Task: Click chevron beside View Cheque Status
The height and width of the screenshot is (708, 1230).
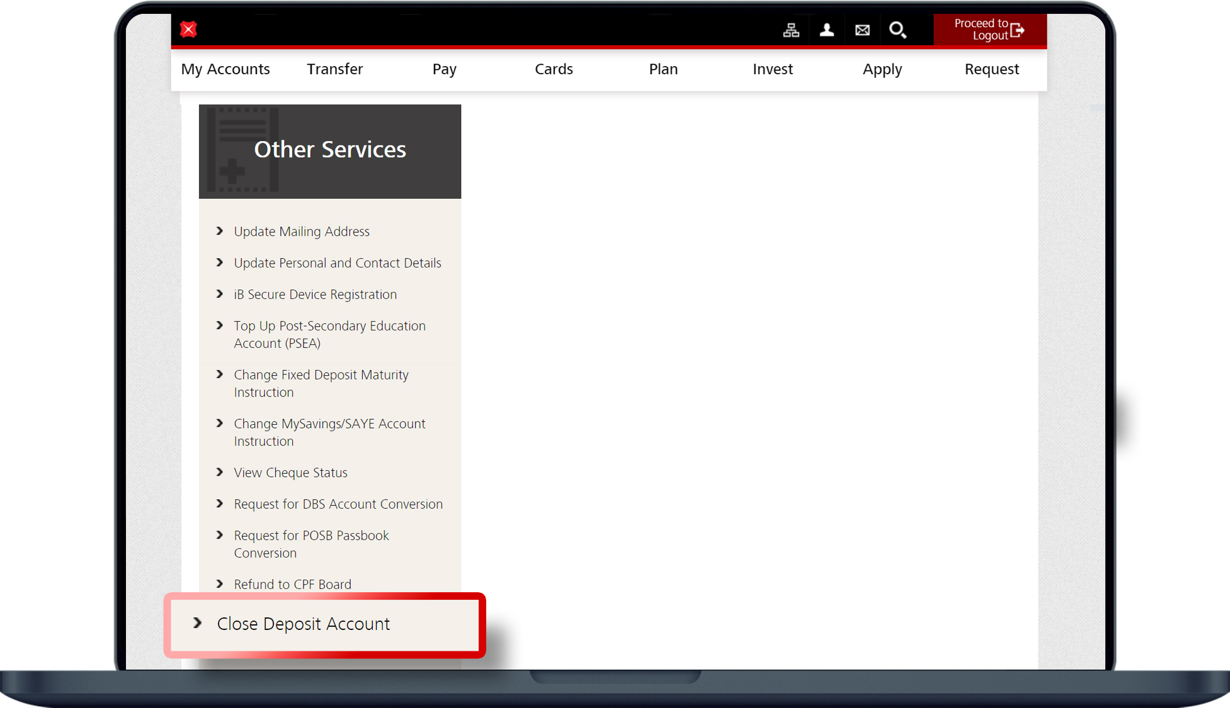Action: click(x=220, y=472)
